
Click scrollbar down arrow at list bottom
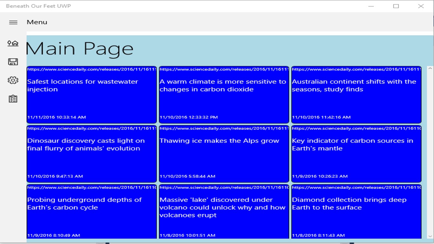coord(431,236)
